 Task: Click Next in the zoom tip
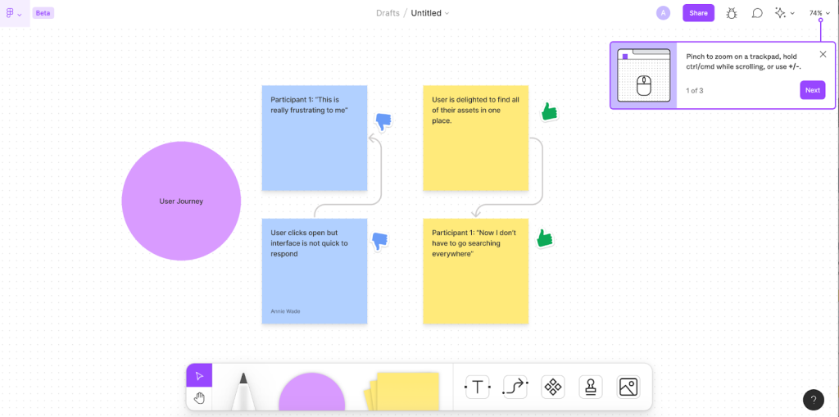(x=812, y=90)
